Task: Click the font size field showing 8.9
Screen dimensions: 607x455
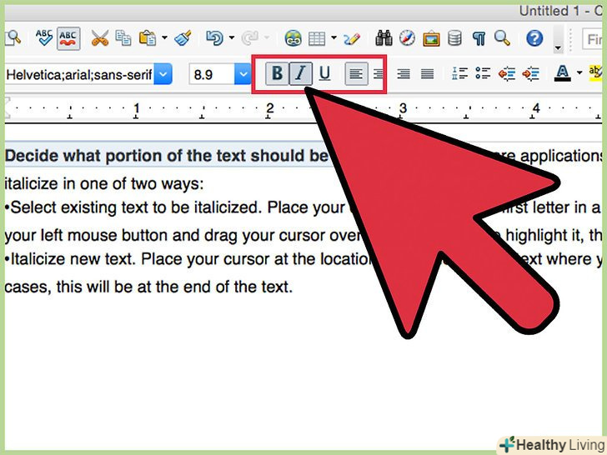Action: [x=212, y=74]
